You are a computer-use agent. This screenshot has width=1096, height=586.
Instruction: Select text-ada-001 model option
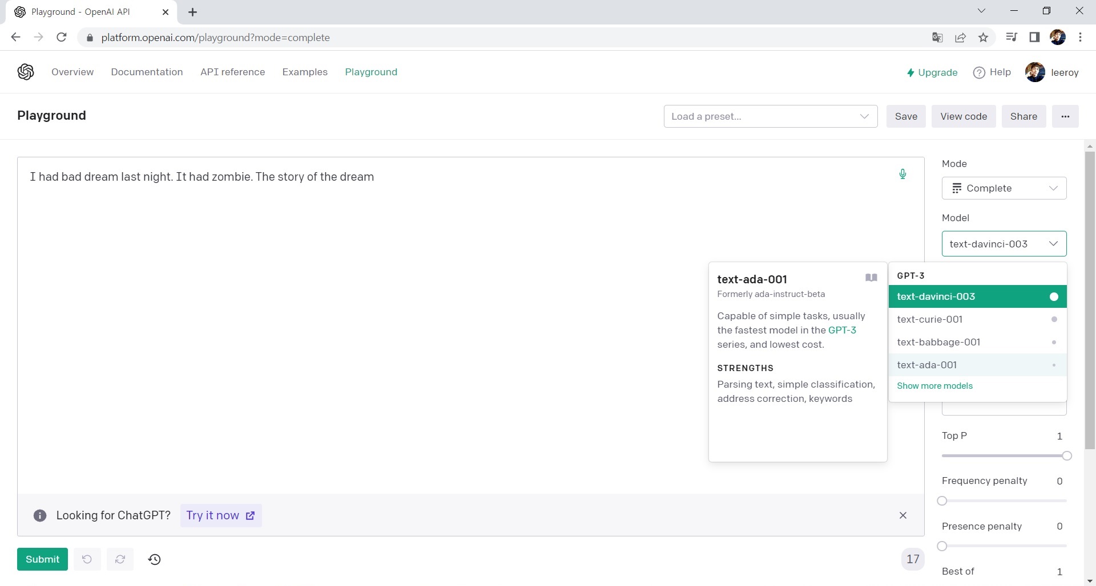click(977, 365)
